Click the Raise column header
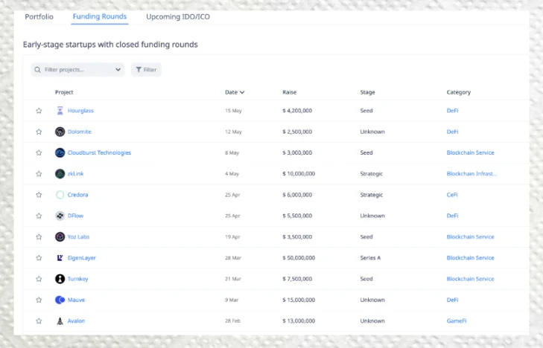This screenshot has width=543, height=348. (x=290, y=92)
